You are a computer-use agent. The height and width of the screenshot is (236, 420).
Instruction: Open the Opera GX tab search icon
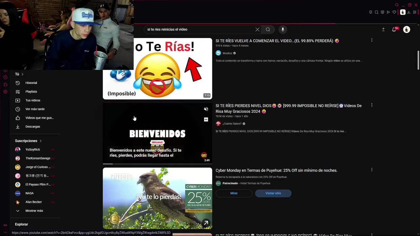397,5
